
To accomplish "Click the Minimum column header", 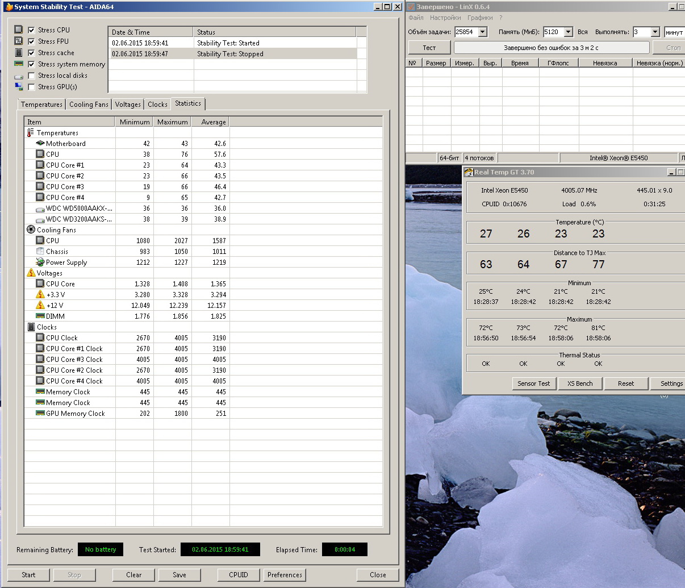I will [x=135, y=122].
